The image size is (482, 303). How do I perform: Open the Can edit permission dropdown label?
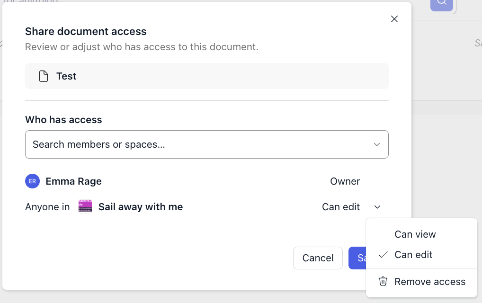[x=341, y=207]
